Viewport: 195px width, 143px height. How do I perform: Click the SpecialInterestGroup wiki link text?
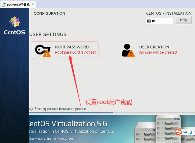point(51,139)
